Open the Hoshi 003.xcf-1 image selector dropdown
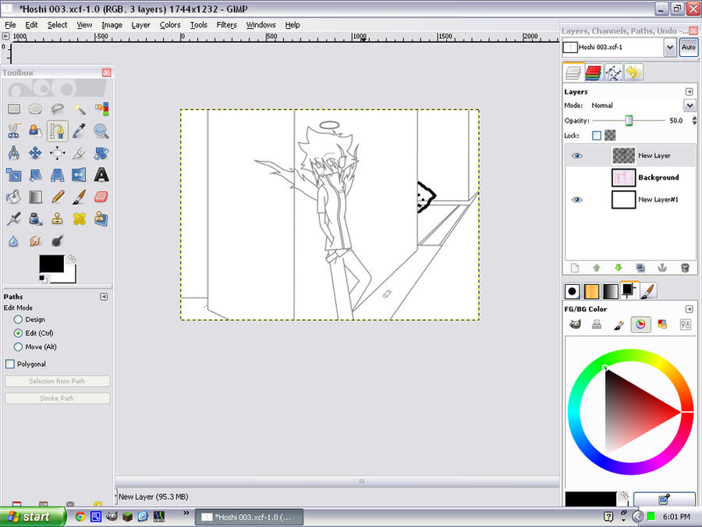The image size is (702, 527). [670, 47]
